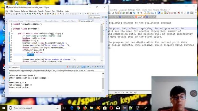Click Print icon in Notepad++ toolbar
The width and height of the screenshot is (198, 111).
pos(109,13)
